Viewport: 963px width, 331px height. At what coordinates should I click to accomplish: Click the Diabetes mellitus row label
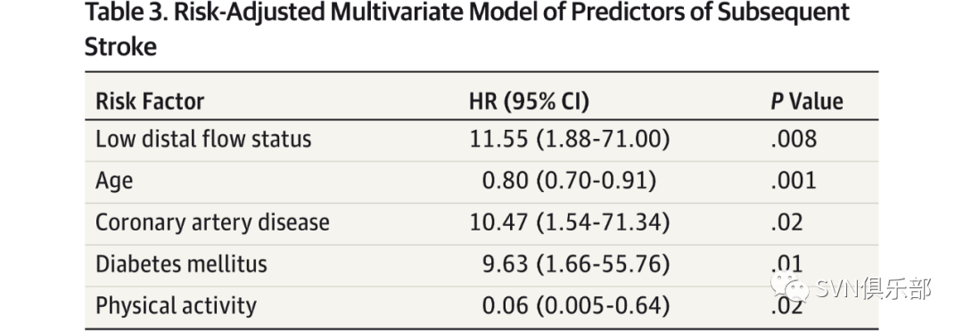pos(181,263)
